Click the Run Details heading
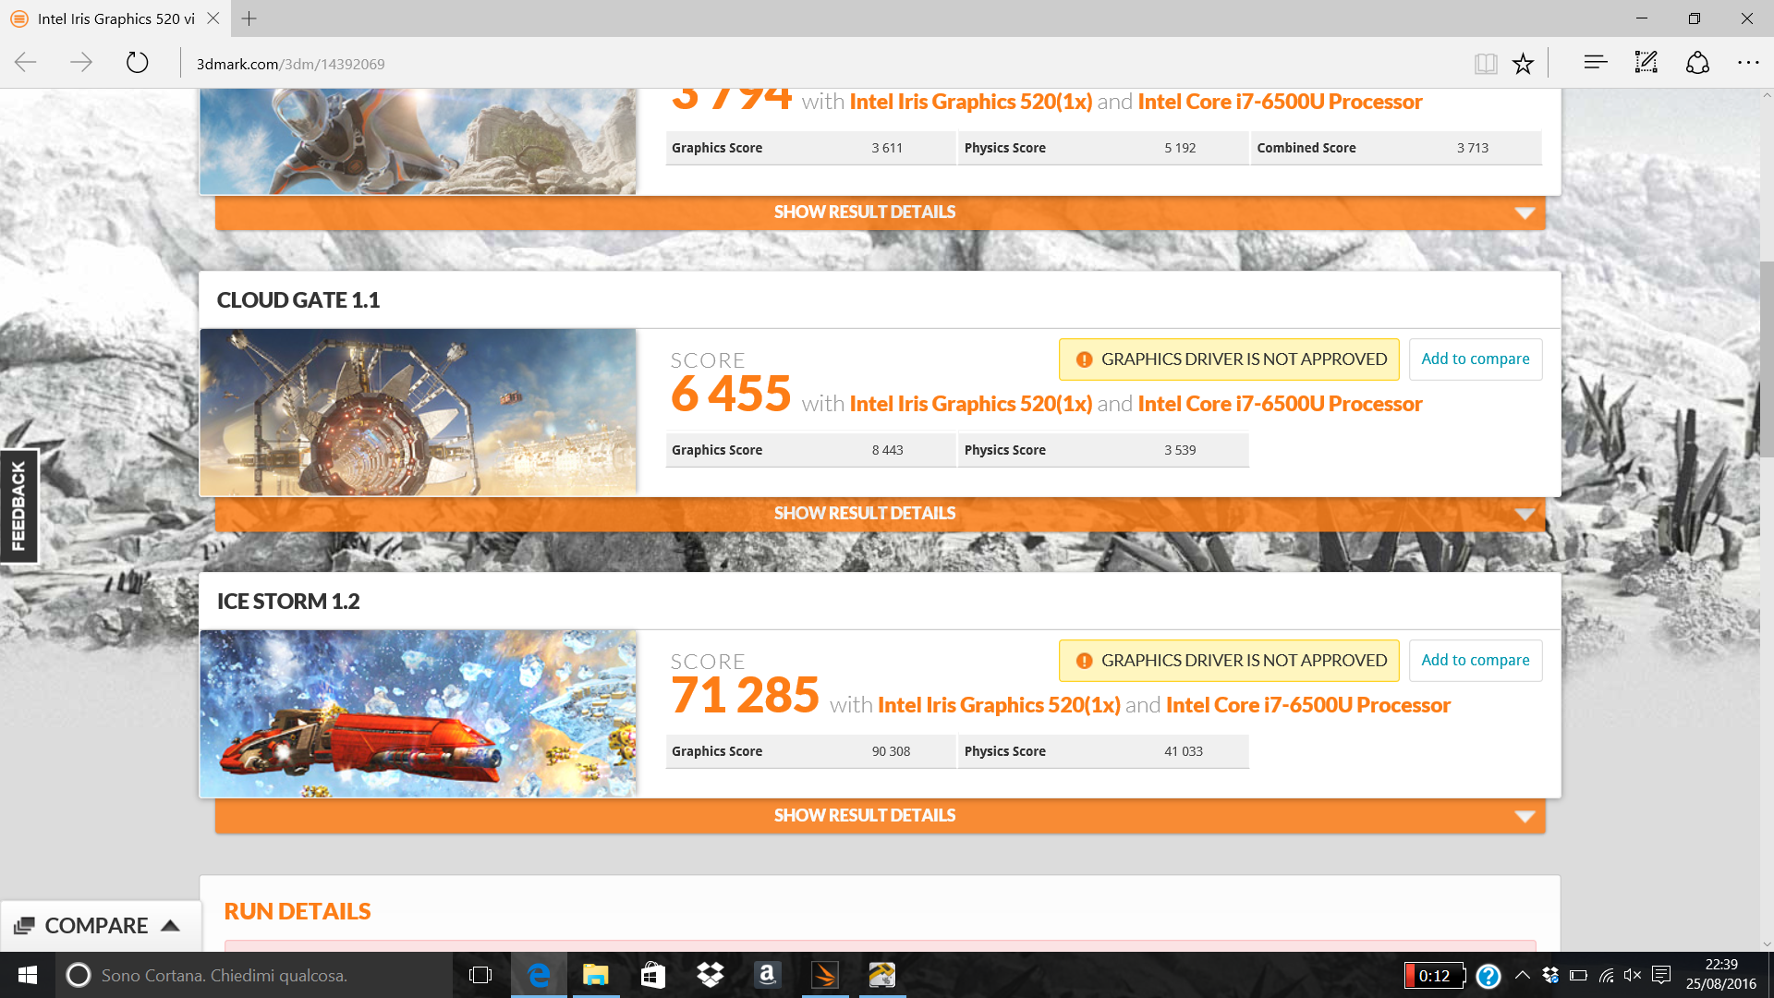The height and width of the screenshot is (998, 1774). point(297,912)
